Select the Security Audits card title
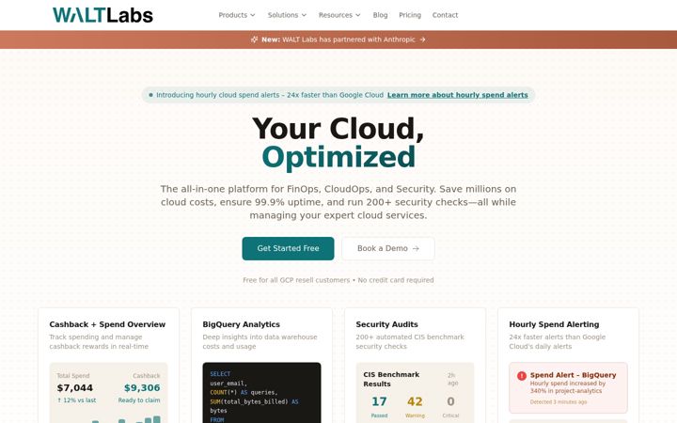The height and width of the screenshot is (423, 677). (386, 324)
